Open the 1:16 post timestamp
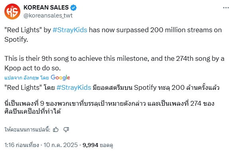 [x=22, y=145]
